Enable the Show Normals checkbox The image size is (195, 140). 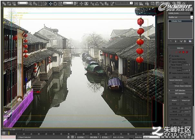click(170, 68)
